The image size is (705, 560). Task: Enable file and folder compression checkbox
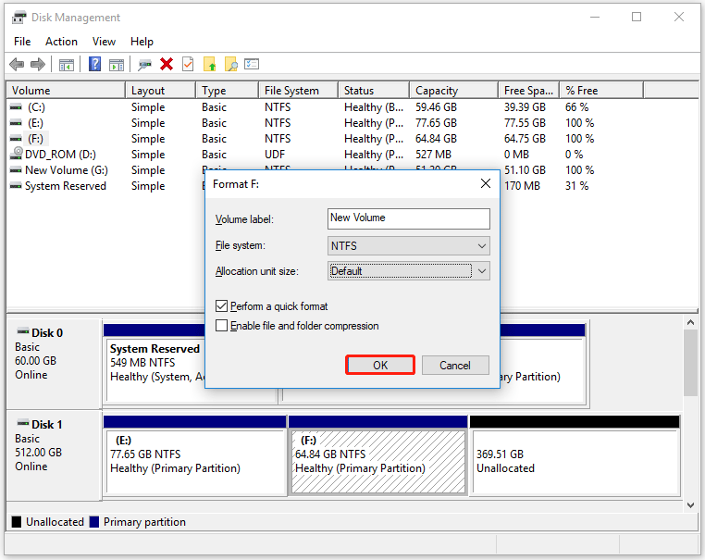221,325
